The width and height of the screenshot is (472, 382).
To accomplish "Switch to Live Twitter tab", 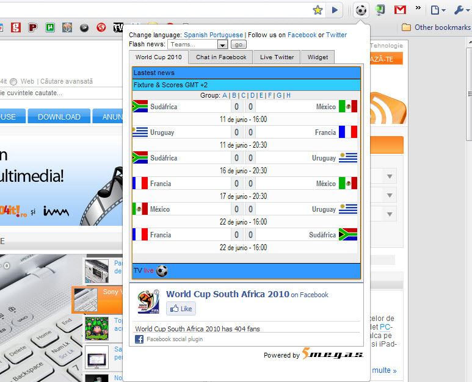I will tap(277, 57).
